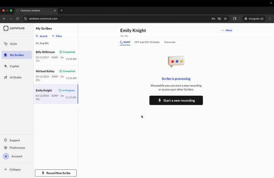Reload the current page
The height and width of the screenshot is (178, 274).
tap(17, 19)
